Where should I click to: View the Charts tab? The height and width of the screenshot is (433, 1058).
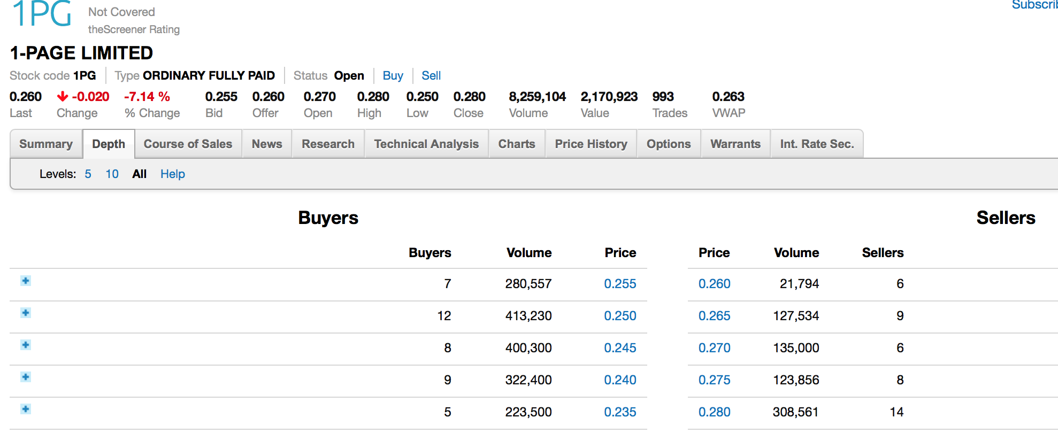(x=517, y=144)
